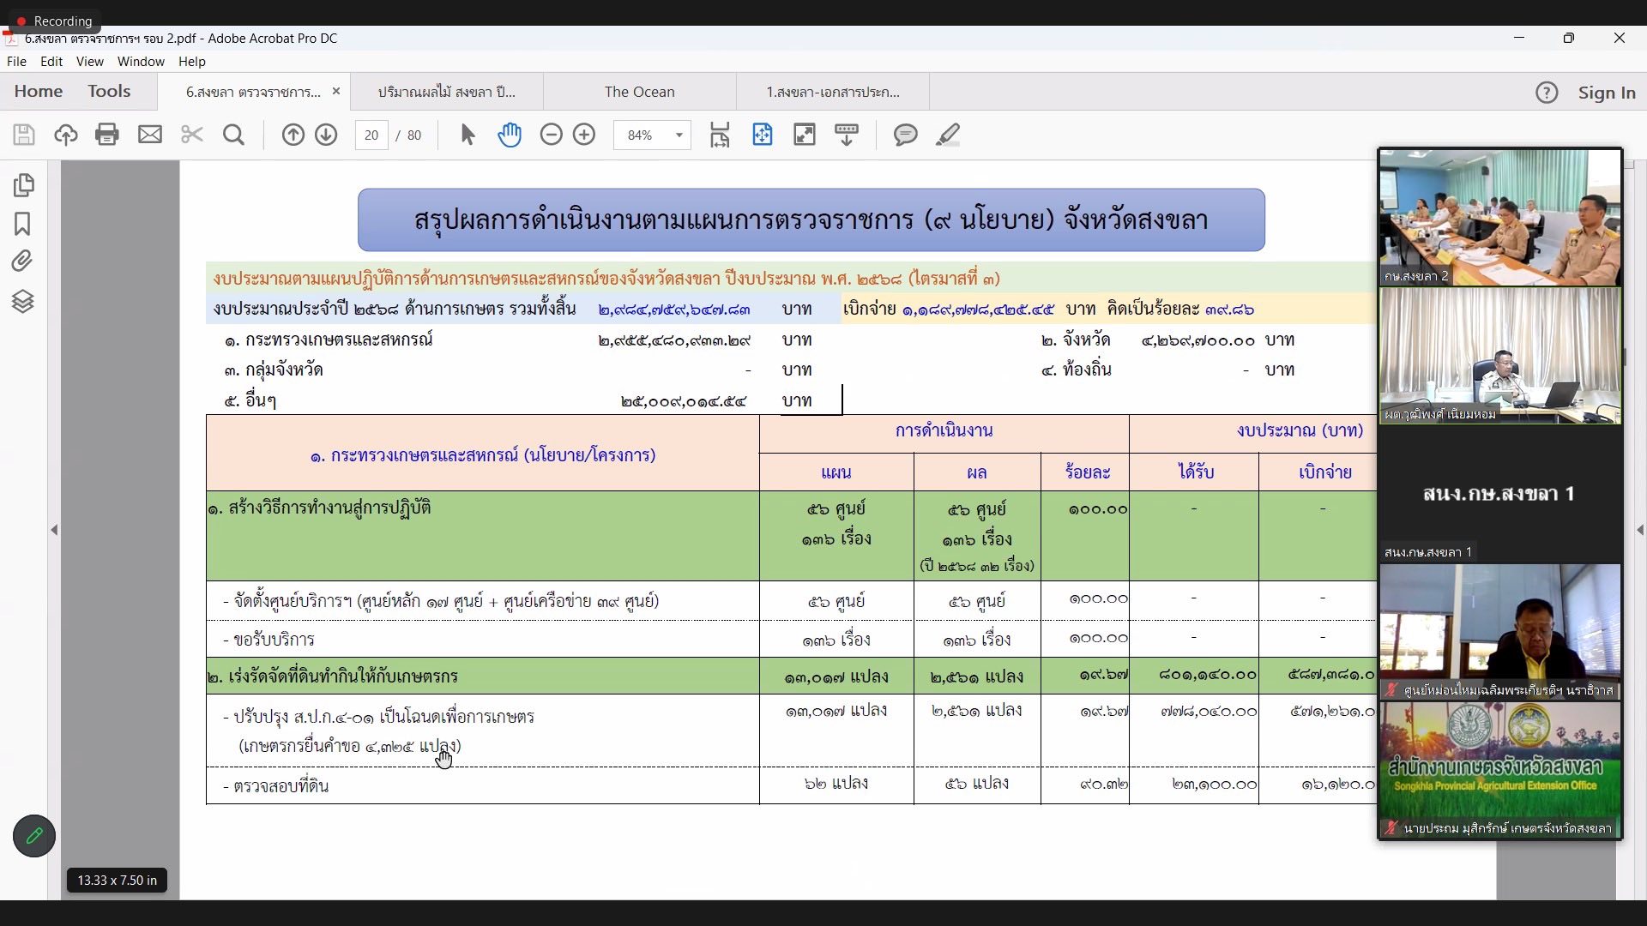Click the read mode download-style icon
This screenshot has height=926, width=1647.
847,135
